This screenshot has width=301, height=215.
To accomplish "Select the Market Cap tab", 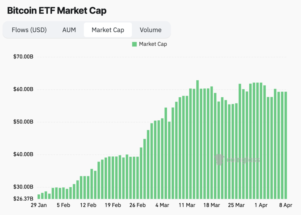I will pos(108,30).
